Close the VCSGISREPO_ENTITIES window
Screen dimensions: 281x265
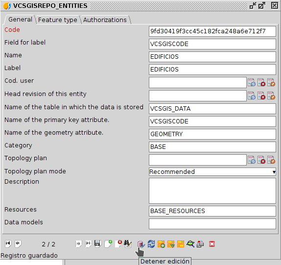pyautogui.click(x=274, y=5)
